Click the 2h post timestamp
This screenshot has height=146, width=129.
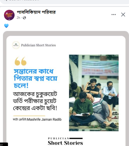coord(18,18)
